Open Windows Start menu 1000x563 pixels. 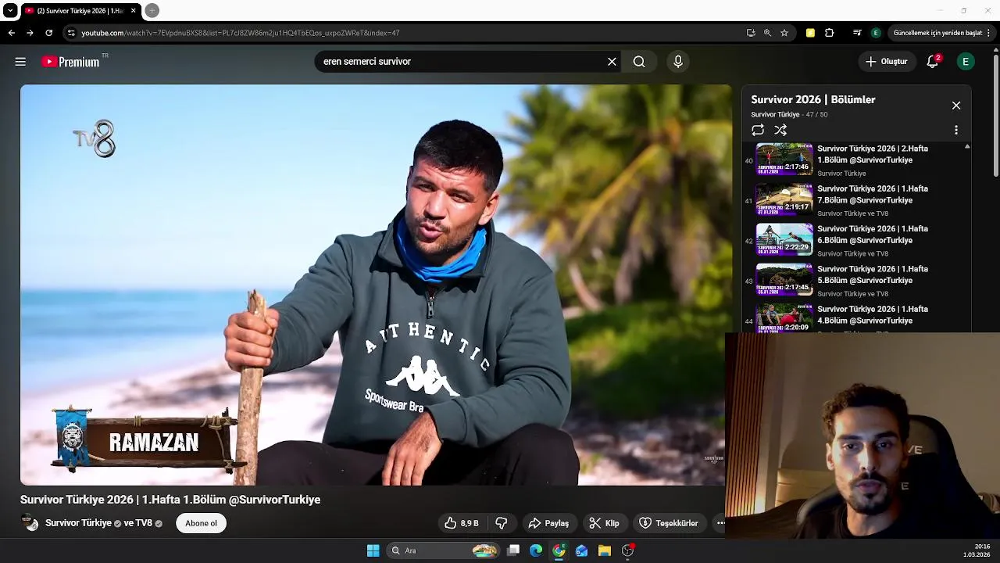pos(373,550)
